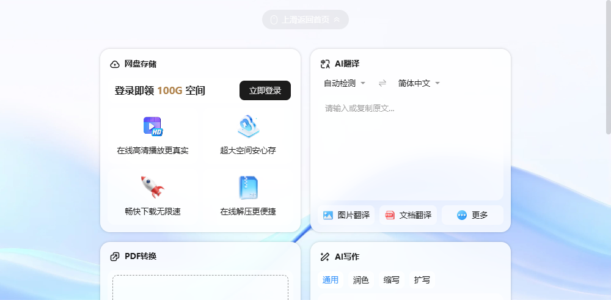
Task: Click the 文档翻译 button
Action: (x=408, y=215)
